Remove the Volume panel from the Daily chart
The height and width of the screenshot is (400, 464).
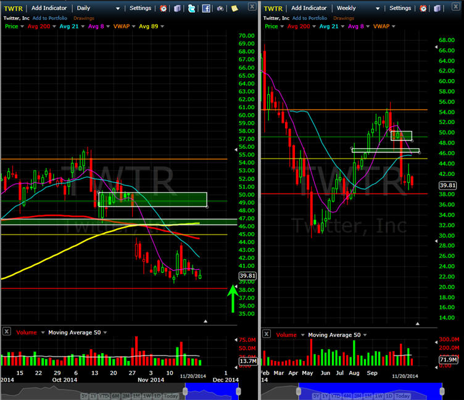(x=6, y=331)
